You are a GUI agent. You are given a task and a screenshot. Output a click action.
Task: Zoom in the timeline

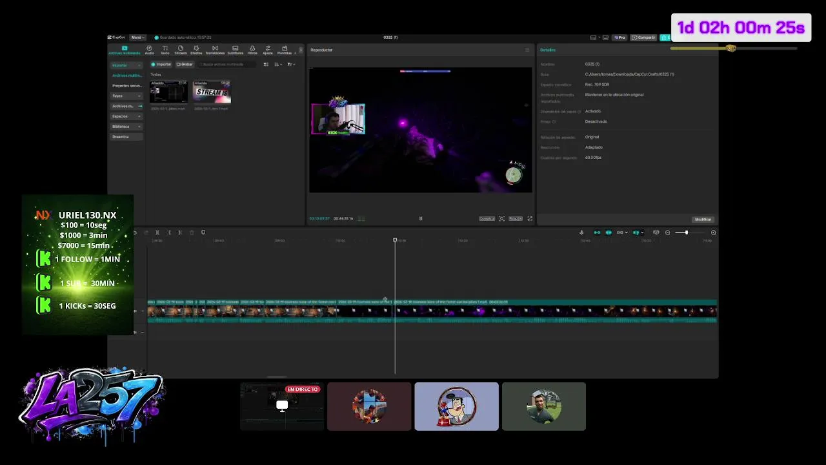[713, 232]
